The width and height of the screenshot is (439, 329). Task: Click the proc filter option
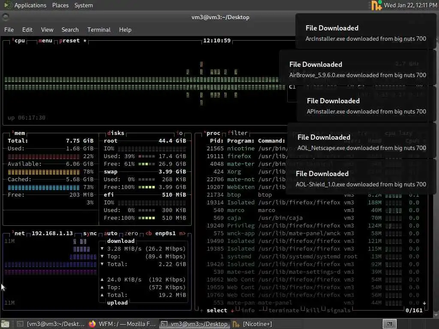tap(238, 133)
